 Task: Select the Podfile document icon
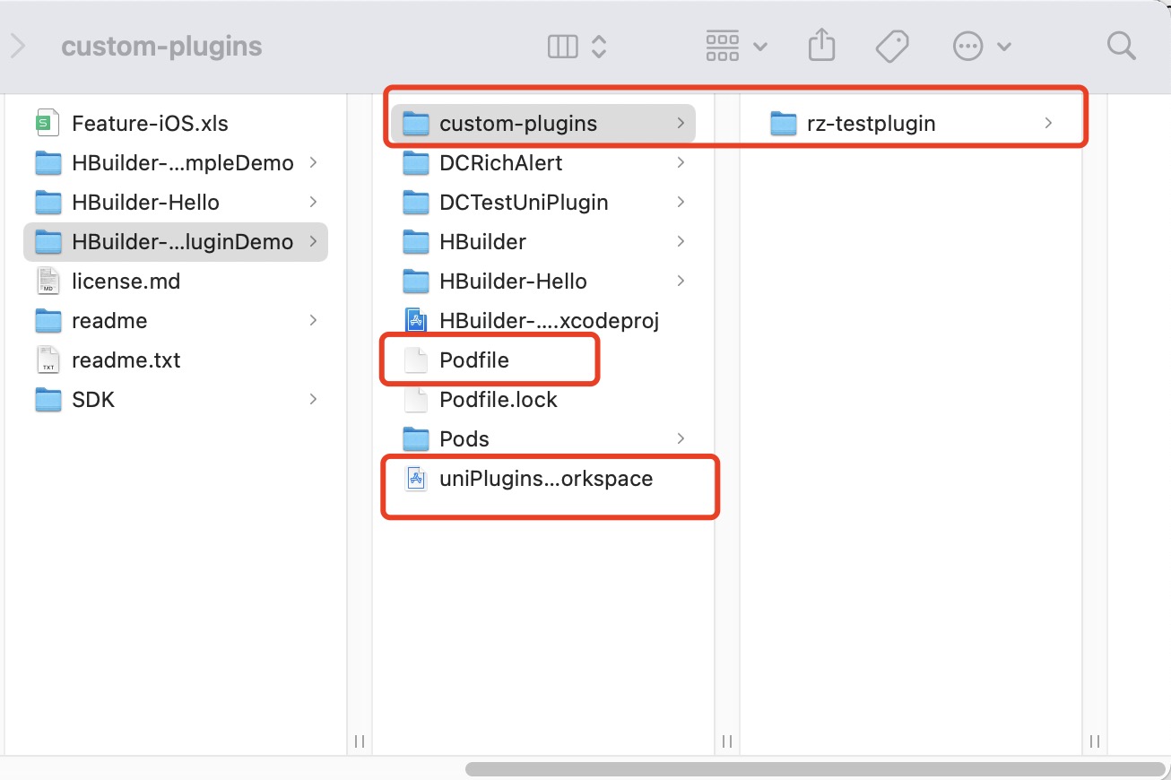[416, 360]
